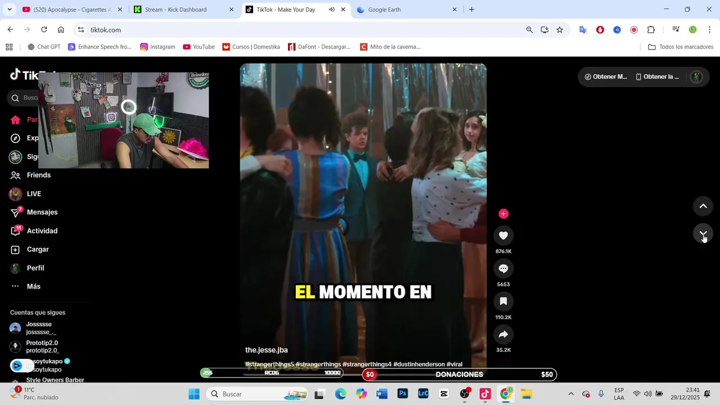Screen dimensions: 720x405
Task: Open the Chrome extensions puzzle icon
Action: click(x=651, y=30)
